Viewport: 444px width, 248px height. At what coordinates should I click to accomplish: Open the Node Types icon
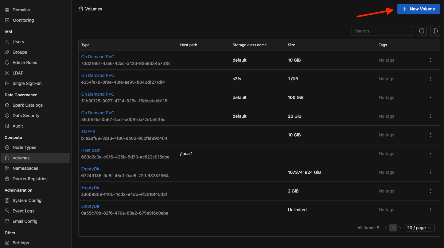[x=7, y=147]
